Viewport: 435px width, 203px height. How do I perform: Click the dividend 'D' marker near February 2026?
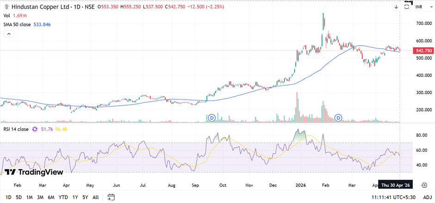pyautogui.click(x=338, y=118)
